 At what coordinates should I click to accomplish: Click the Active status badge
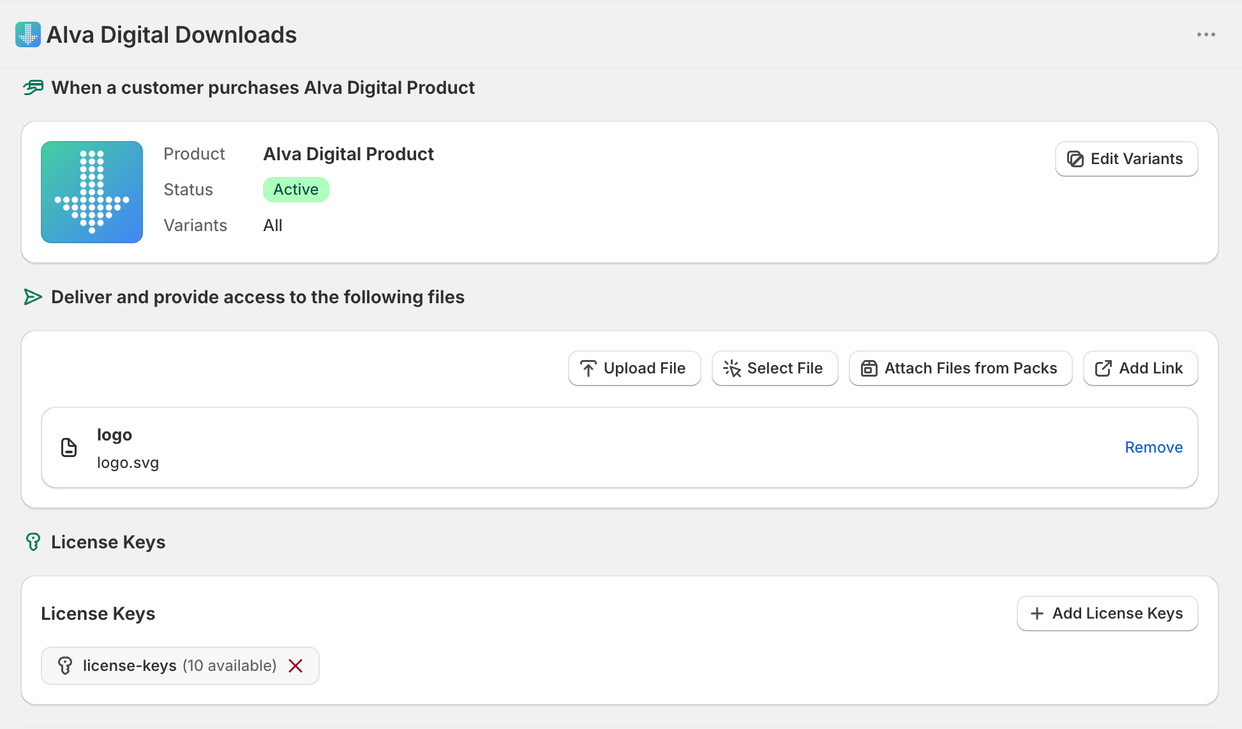pyautogui.click(x=296, y=190)
